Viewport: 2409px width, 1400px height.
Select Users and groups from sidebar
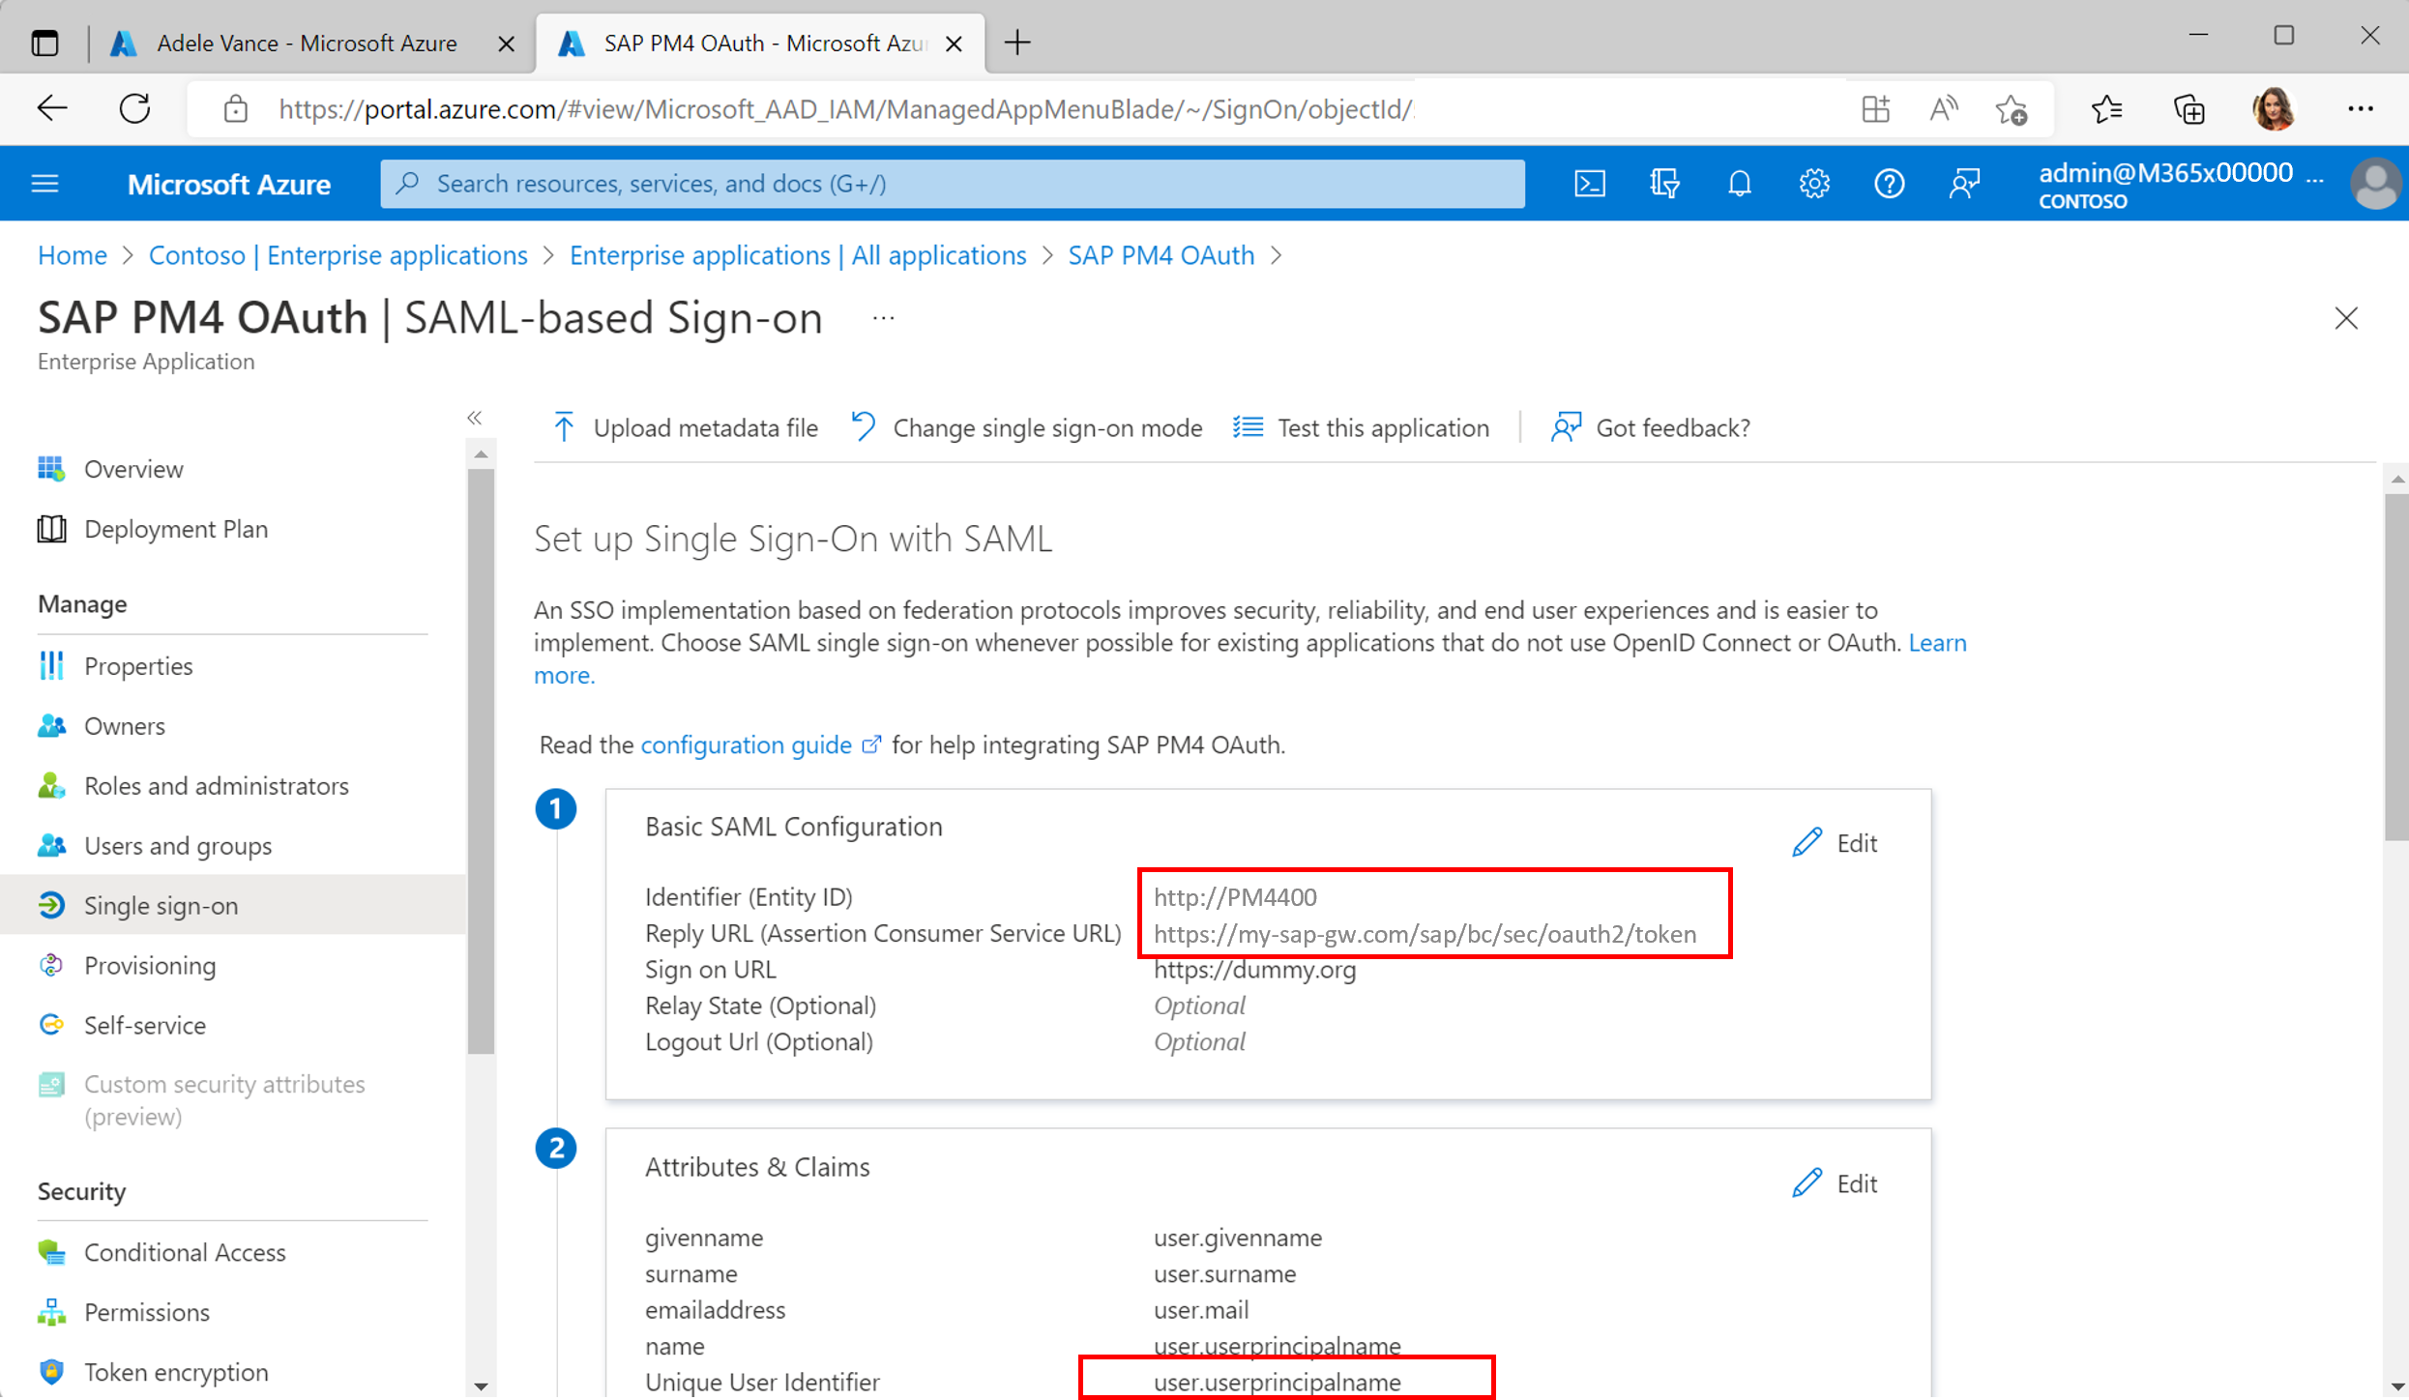177,845
